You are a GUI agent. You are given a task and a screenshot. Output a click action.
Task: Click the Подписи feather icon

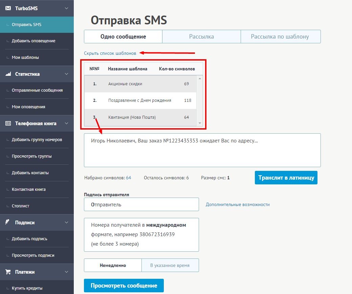pyautogui.click(x=7, y=222)
